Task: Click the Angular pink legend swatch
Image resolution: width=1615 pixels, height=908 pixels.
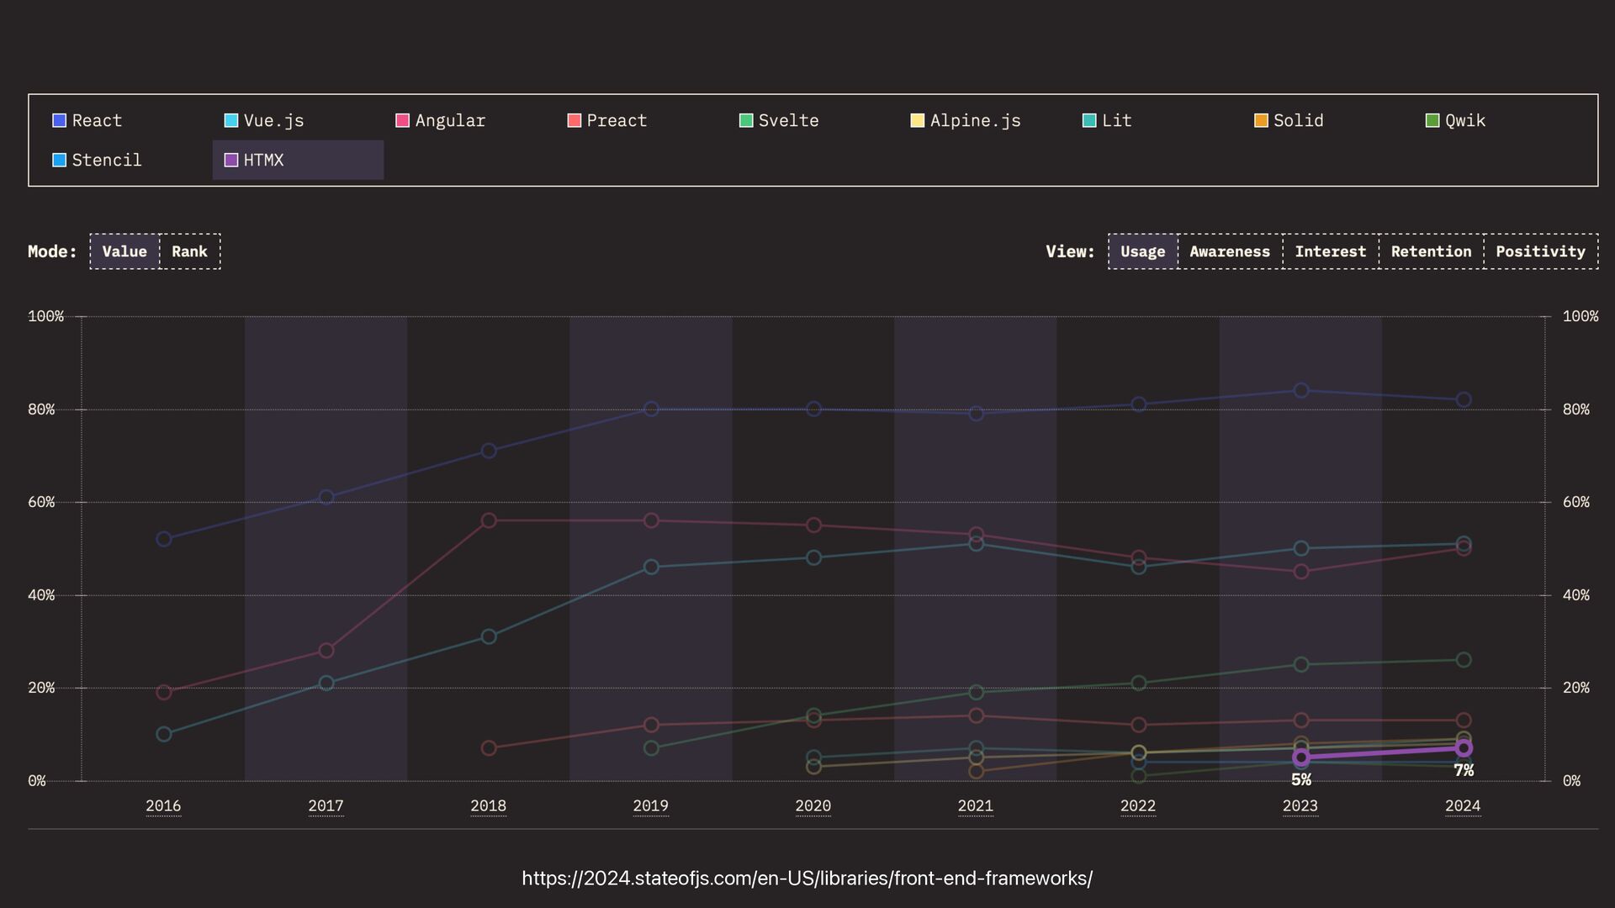Action: click(x=402, y=120)
